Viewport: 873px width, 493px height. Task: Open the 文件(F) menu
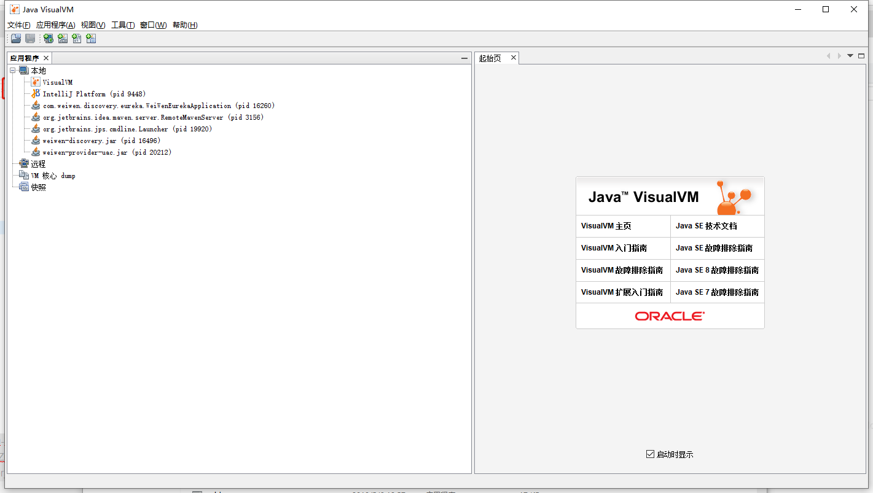[18, 25]
